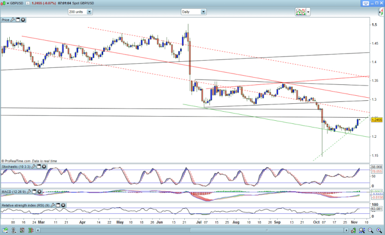This screenshot has width=385, height=235.
Task: Expand the indicator button dropdown arrow
Action: click(x=308, y=12)
